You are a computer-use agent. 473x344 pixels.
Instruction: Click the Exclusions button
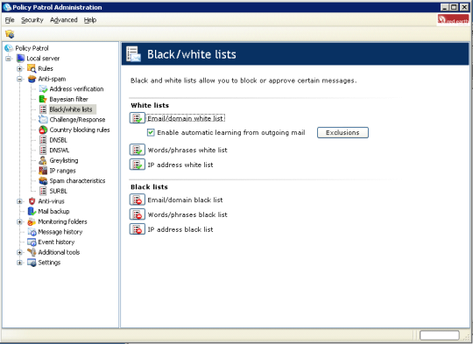[x=342, y=133]
